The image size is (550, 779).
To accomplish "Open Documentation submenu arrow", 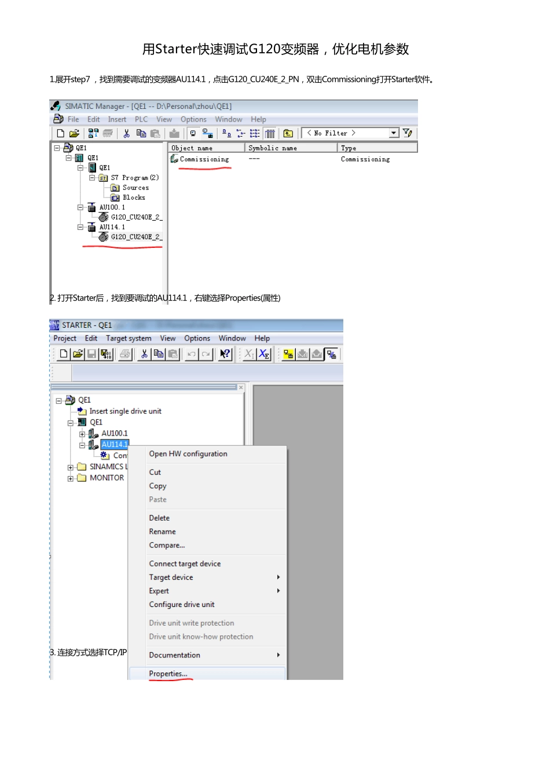I will [278, 655].
